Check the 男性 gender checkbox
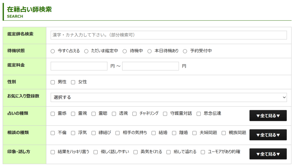This screenshot has height=165, width=293. 53,82
